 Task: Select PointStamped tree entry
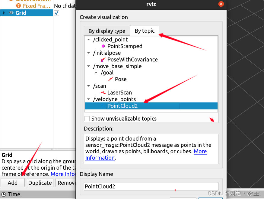tap(125, 46)
